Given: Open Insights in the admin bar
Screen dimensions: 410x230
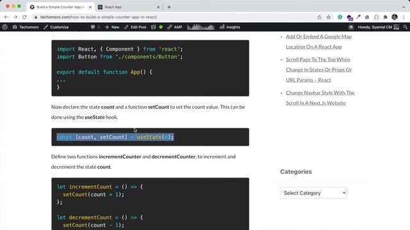Looking at the screenshot, I should tap(230, 27).
